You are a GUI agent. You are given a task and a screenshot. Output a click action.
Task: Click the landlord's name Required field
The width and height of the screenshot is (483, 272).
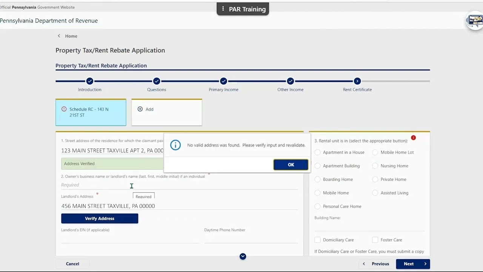179,185
